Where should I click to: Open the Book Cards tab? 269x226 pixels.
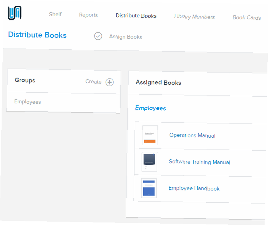click(x=247, y=17)
